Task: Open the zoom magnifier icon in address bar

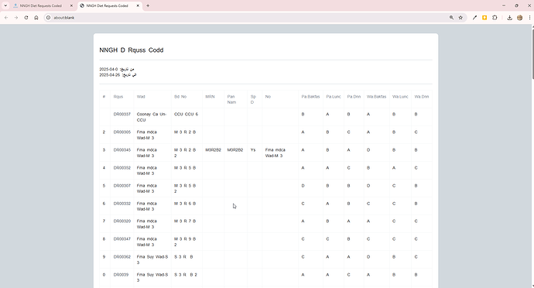Action: 451,18
